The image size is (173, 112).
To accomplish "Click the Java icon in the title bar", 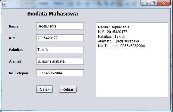I will (5, 4).
